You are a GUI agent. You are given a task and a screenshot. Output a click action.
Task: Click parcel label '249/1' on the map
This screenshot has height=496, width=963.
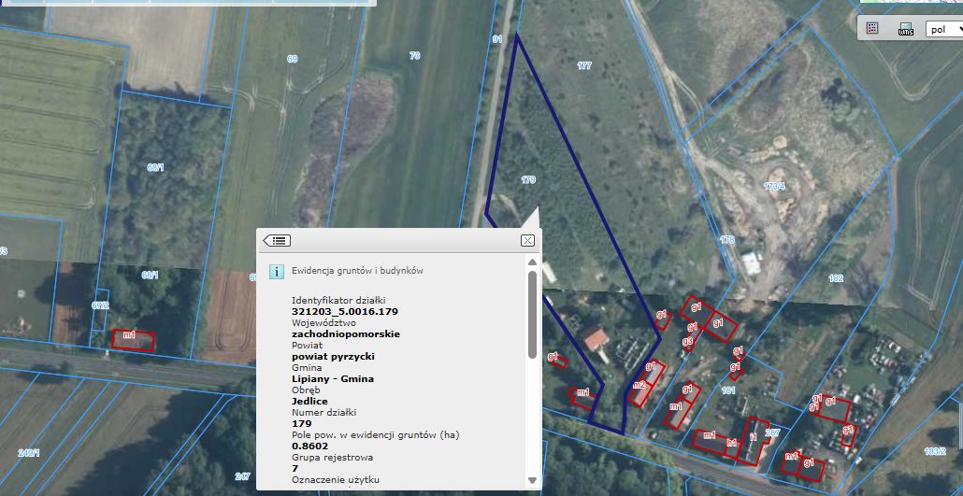[29, 453]
